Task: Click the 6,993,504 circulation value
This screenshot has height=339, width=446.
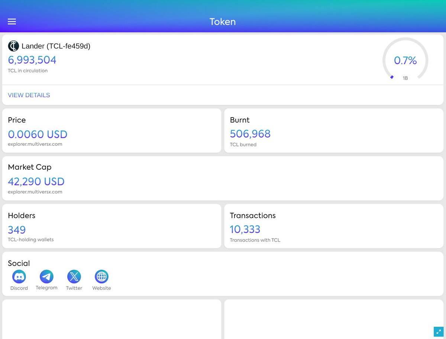Action: (x=32, y=60)
